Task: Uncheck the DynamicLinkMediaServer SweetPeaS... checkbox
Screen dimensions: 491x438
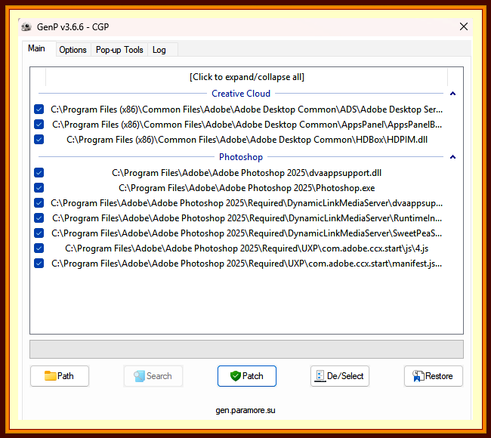Action: [x=39, y=233]
